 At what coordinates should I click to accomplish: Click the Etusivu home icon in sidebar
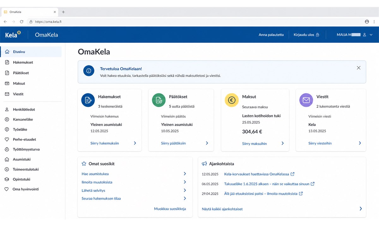(7, 52)
